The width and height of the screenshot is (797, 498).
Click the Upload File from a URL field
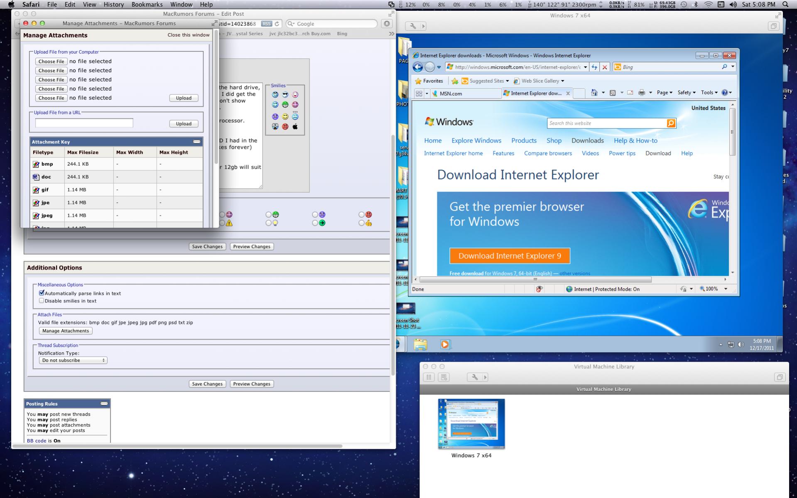pyautogui.click(x=84, y=123)
